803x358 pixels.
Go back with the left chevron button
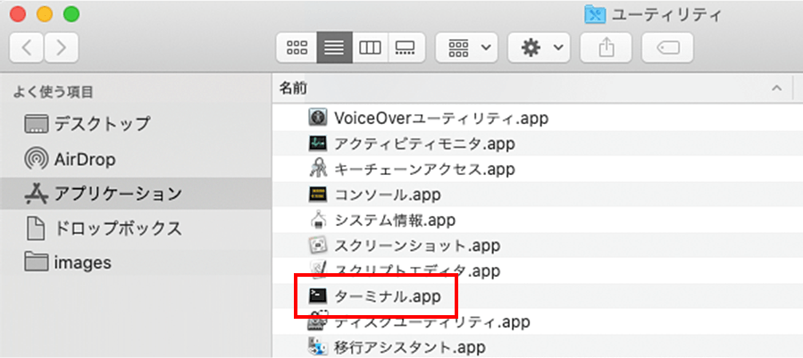click(27, 47)
